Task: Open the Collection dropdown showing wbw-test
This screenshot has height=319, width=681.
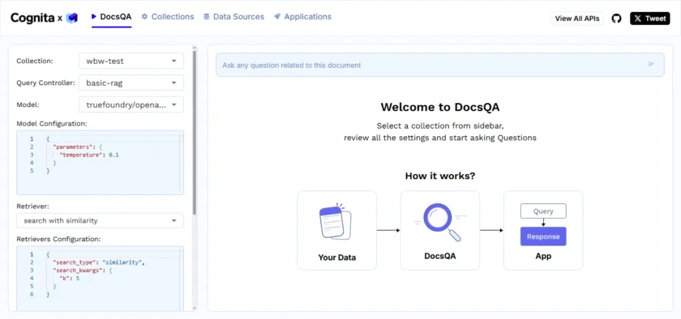Action: [x=131, y=61]
